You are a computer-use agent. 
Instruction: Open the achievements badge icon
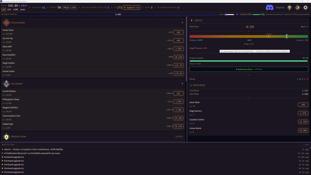click(x=289, y=8)
